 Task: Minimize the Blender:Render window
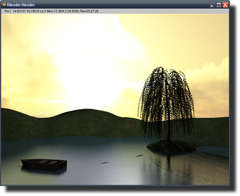point(212,5)
